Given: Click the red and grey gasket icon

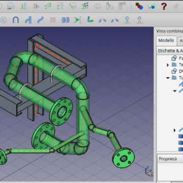Looking at the screenshot, I should tap(53, 20).
